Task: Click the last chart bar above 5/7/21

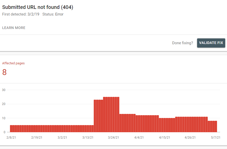Action: point(216,127)
